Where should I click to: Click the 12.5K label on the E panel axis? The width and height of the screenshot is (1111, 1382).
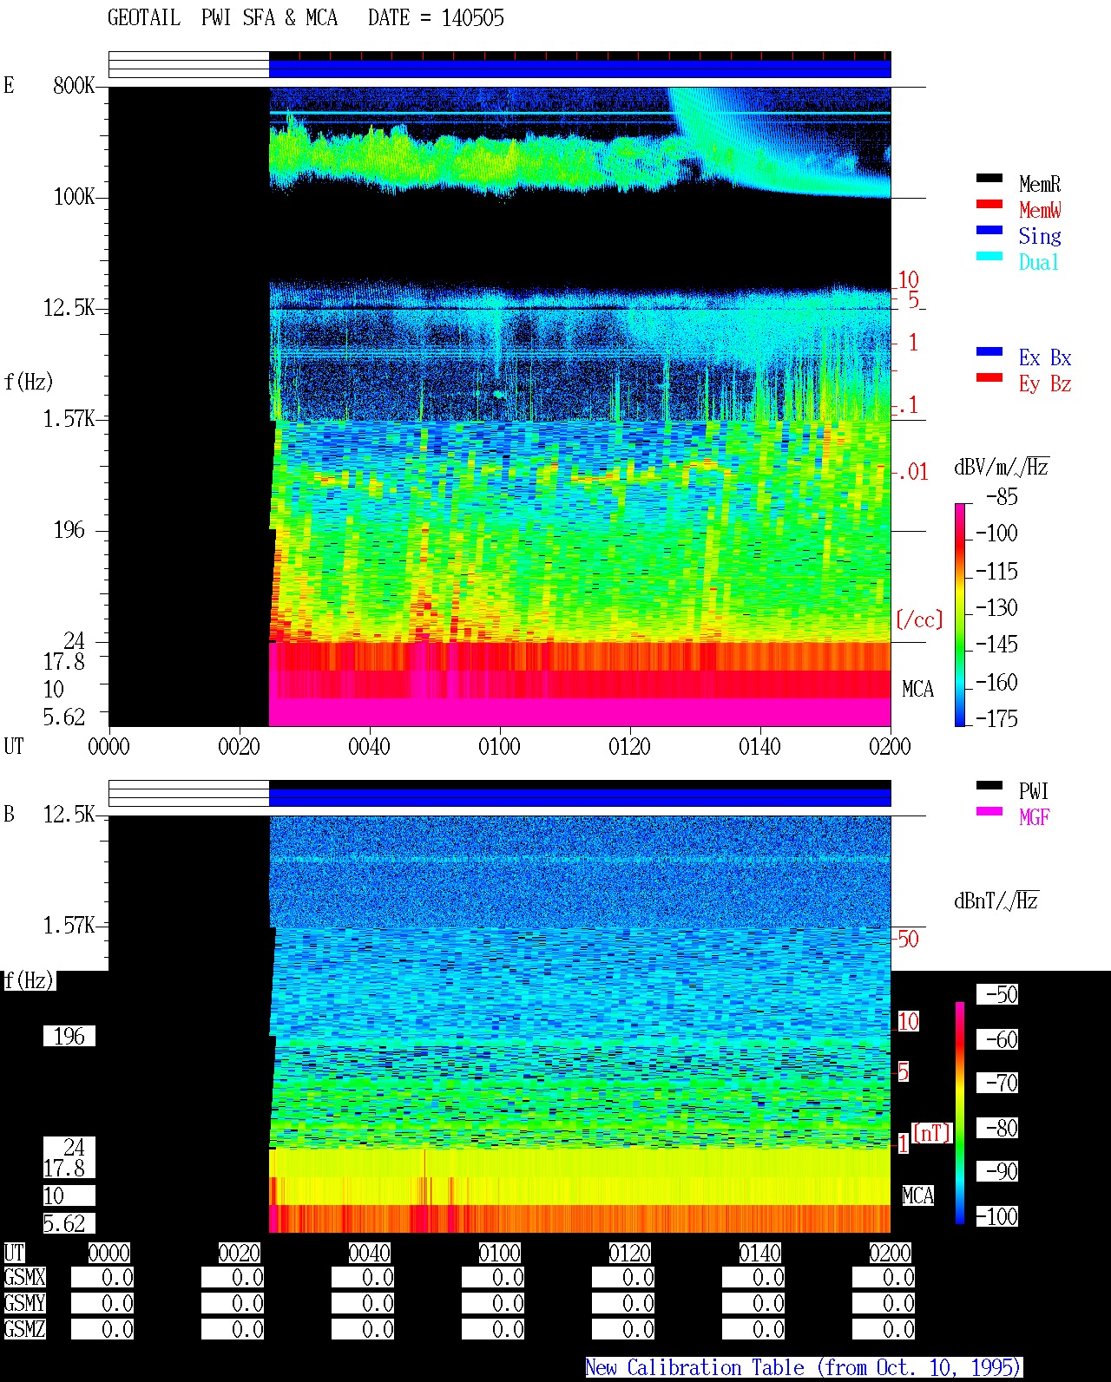pos(69,307)
